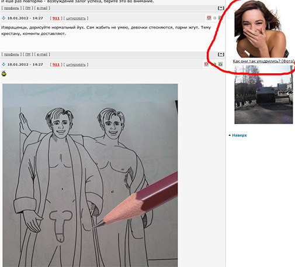Click the street scene ad thumbnail
The width and height of the screenshot is (295, 267).
[x=263, y=94]
